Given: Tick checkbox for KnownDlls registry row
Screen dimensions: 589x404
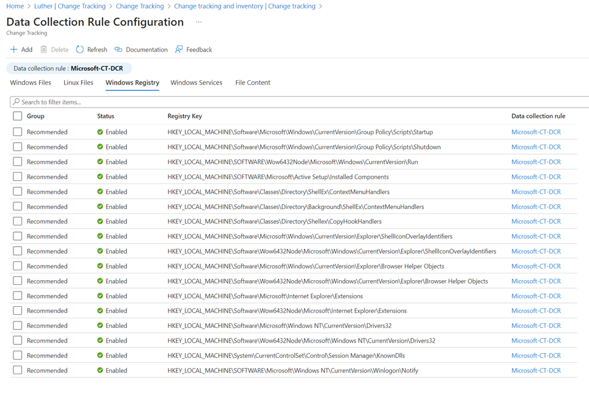Looking at the screenshot, I should tap(18, 355).
